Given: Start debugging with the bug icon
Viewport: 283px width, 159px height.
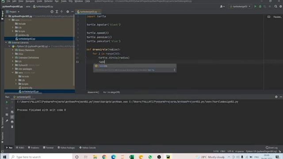Looking at the screenshot, I should 260,7.
